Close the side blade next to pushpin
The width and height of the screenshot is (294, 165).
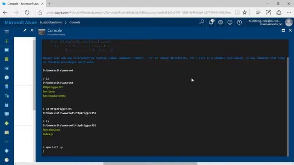pyautogui.click(x=32, y=30)
